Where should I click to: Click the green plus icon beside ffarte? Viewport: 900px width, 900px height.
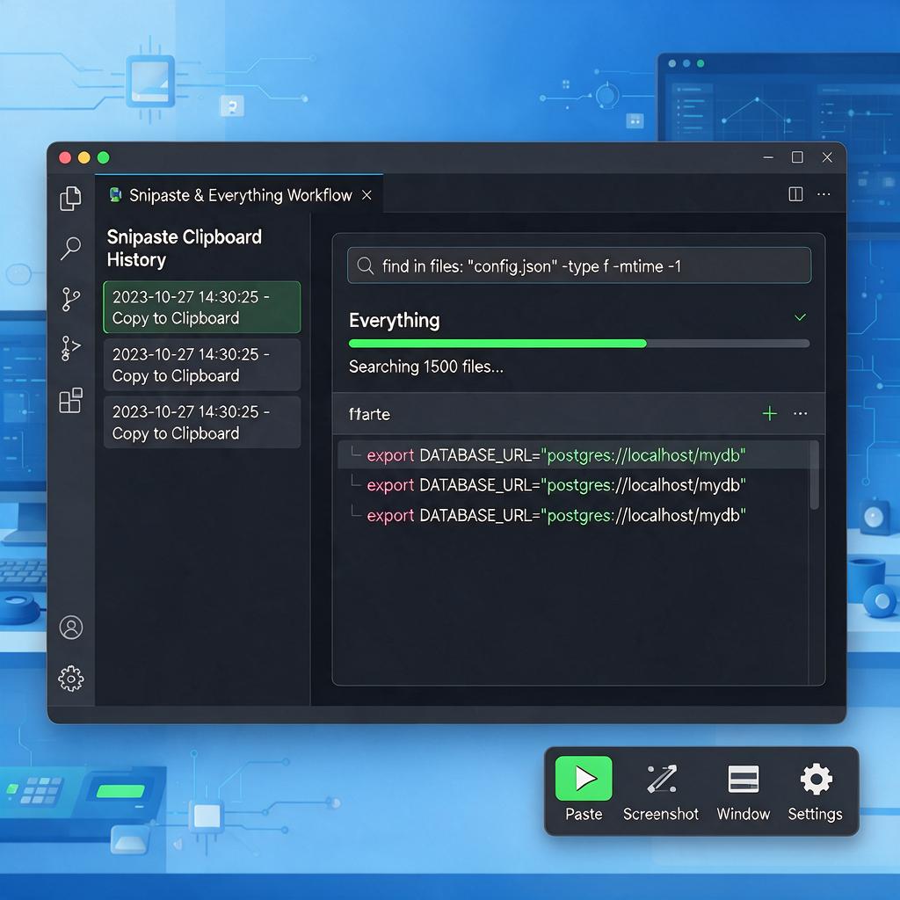pyautogui.click(x=770, y=413)
